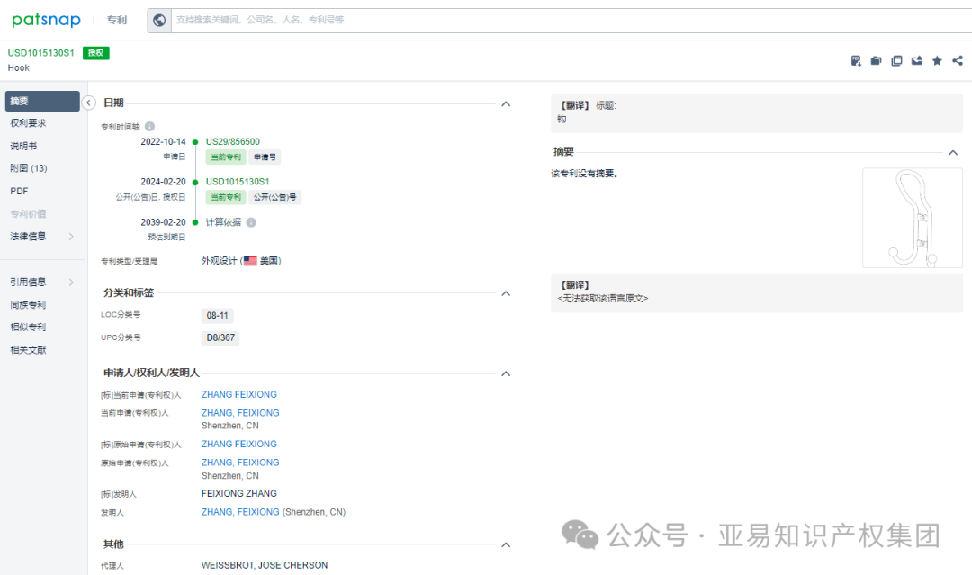Collapse the 日期 section
The width and height of the screenshot is (972, 575).
(505, 103)
